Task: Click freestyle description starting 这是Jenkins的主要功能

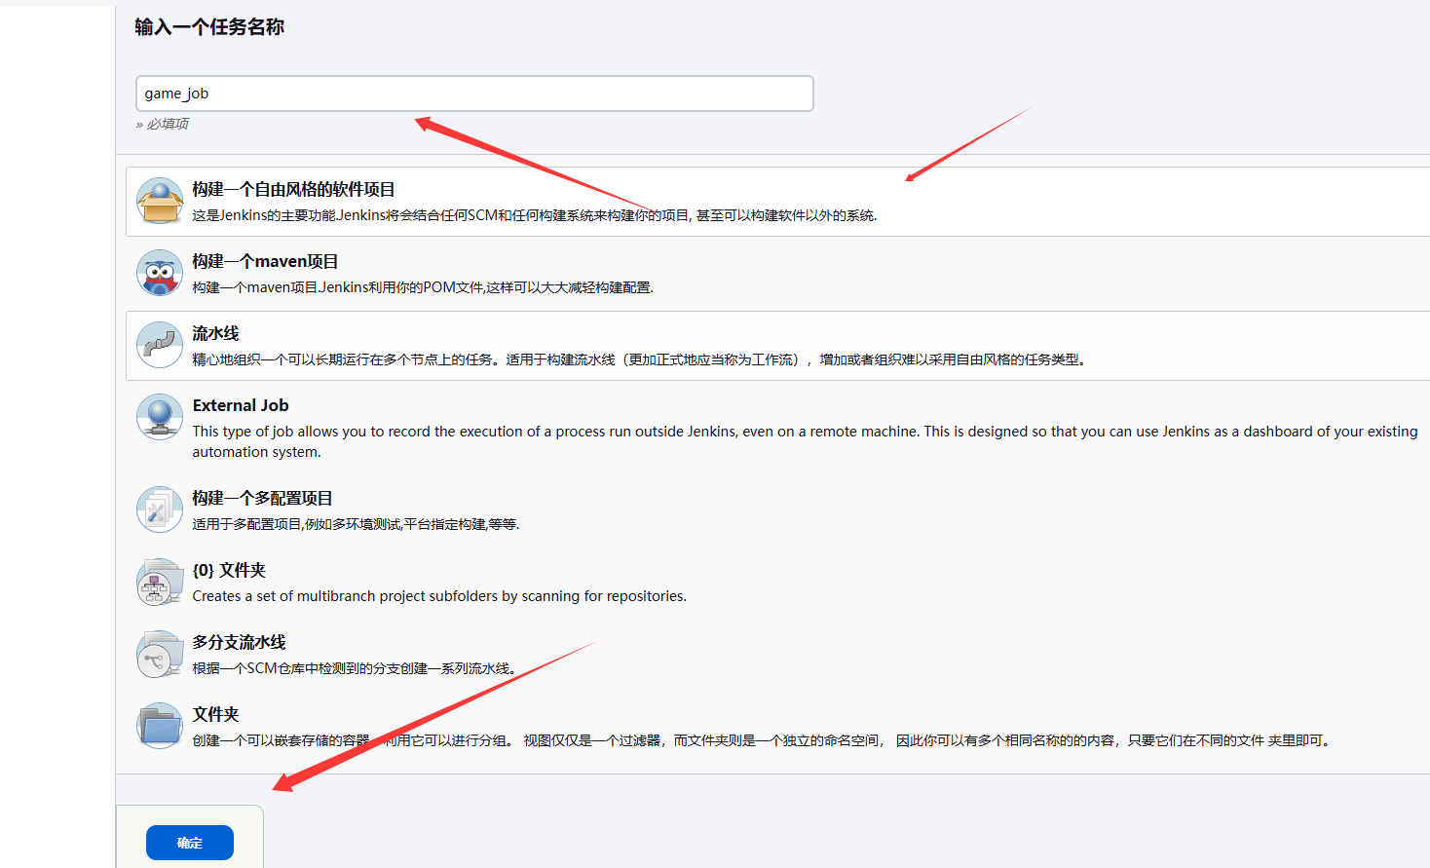Action: point(535,215)
